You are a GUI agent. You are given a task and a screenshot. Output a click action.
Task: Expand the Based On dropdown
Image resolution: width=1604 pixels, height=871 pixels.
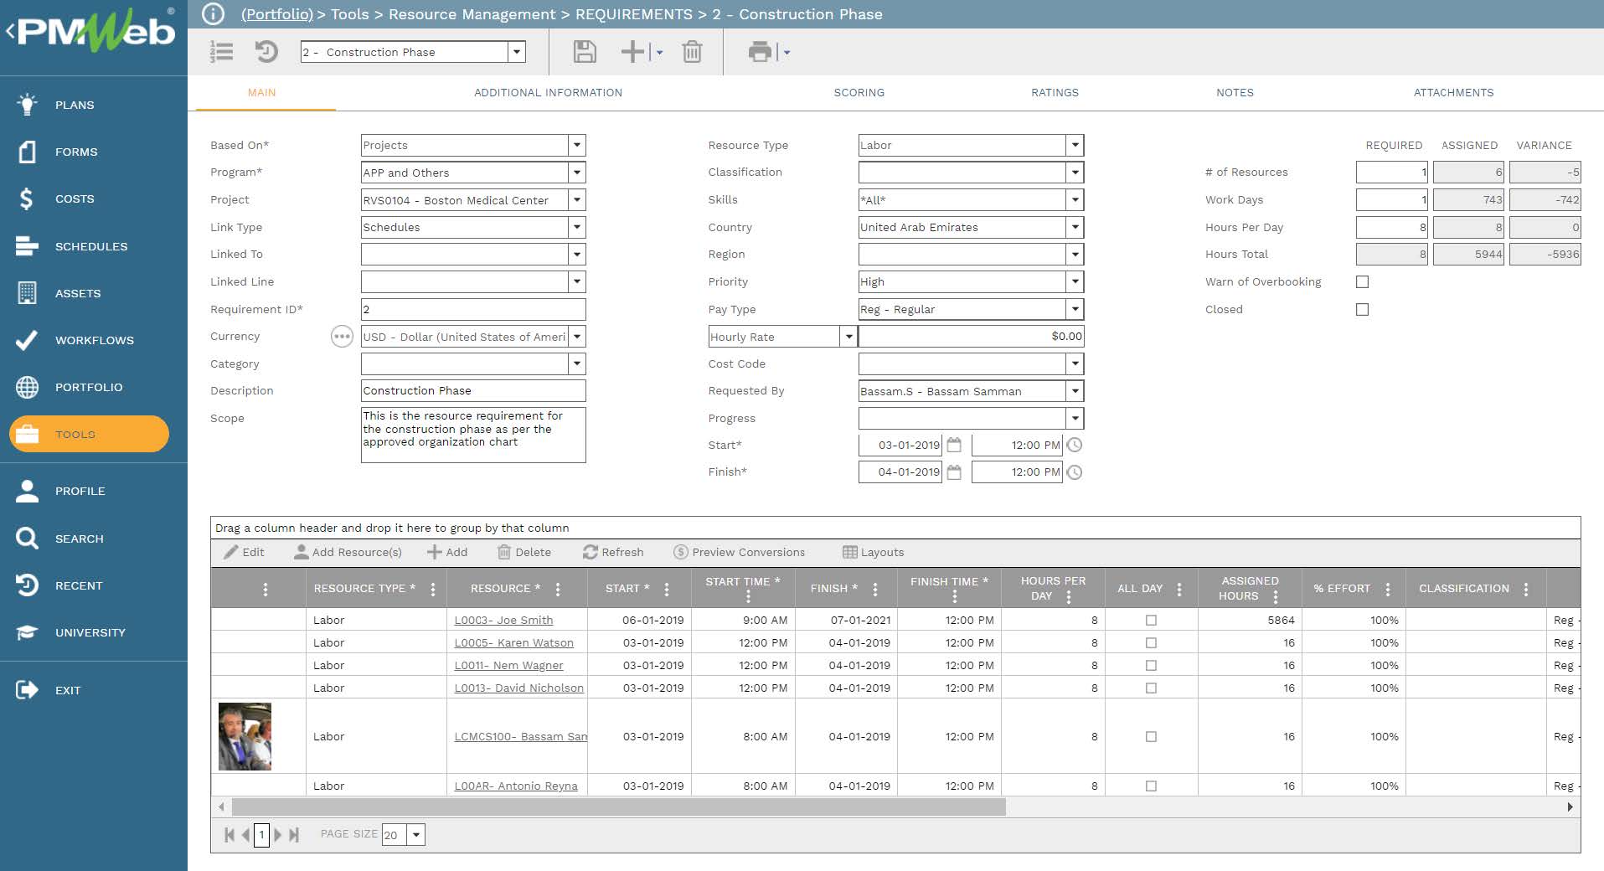[x=576, y=145]
